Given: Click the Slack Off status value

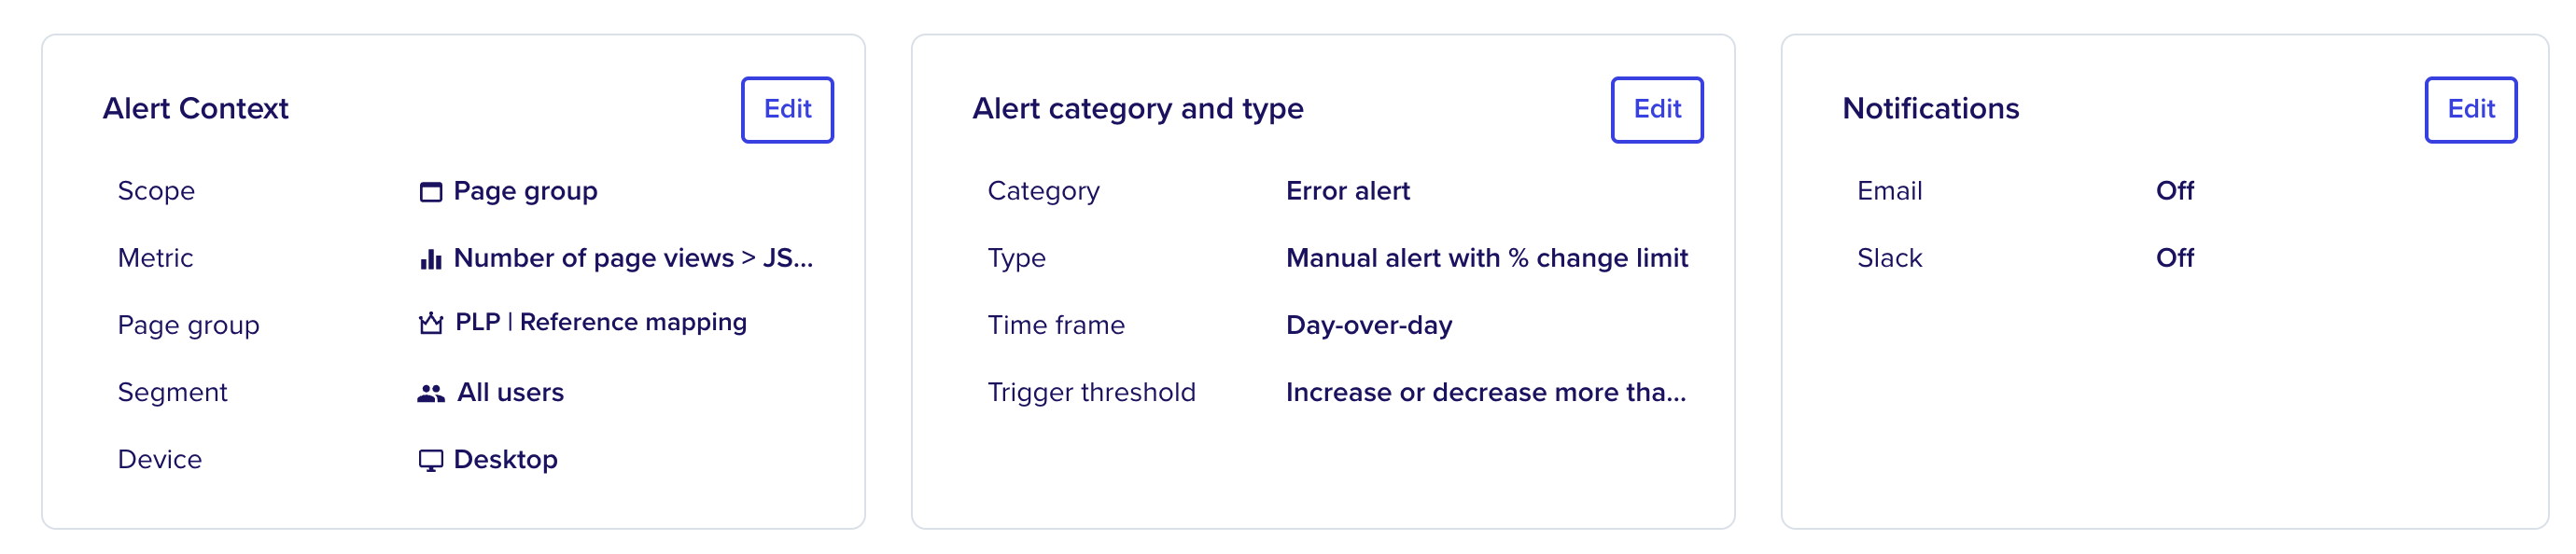Looking at the screenshot, I should 2174,257.
